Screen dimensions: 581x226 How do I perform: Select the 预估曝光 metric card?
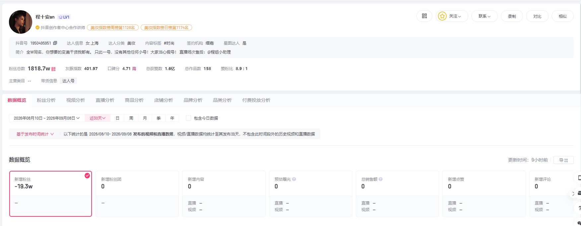[x=311, y=194]
